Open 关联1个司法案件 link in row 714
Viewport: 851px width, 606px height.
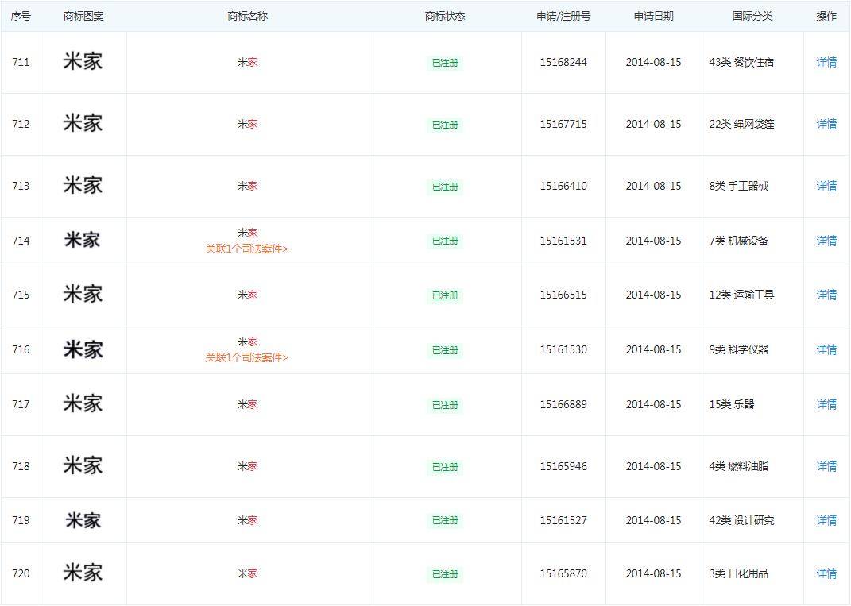pyautogui.click(x=247, y=249)
